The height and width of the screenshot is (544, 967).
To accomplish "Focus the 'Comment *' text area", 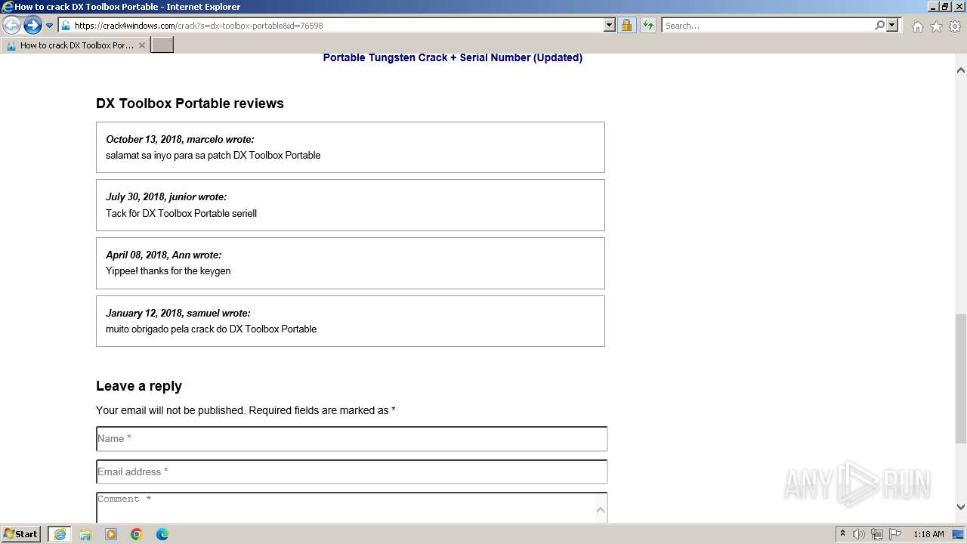I will (352, 508).
